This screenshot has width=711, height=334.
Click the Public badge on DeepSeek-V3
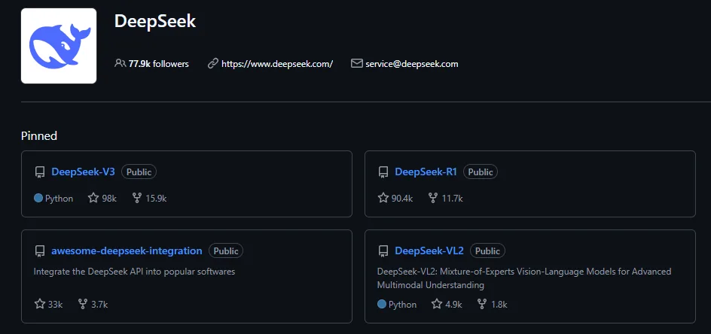point(139,172)
